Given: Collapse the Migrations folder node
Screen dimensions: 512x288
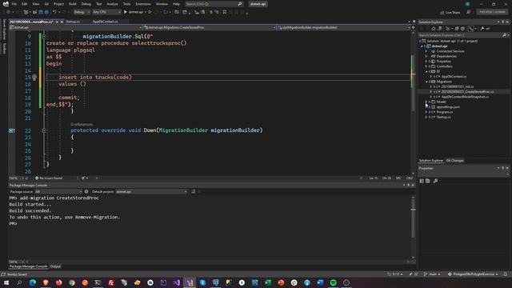Looking at the screenshot, I should 426,82.
